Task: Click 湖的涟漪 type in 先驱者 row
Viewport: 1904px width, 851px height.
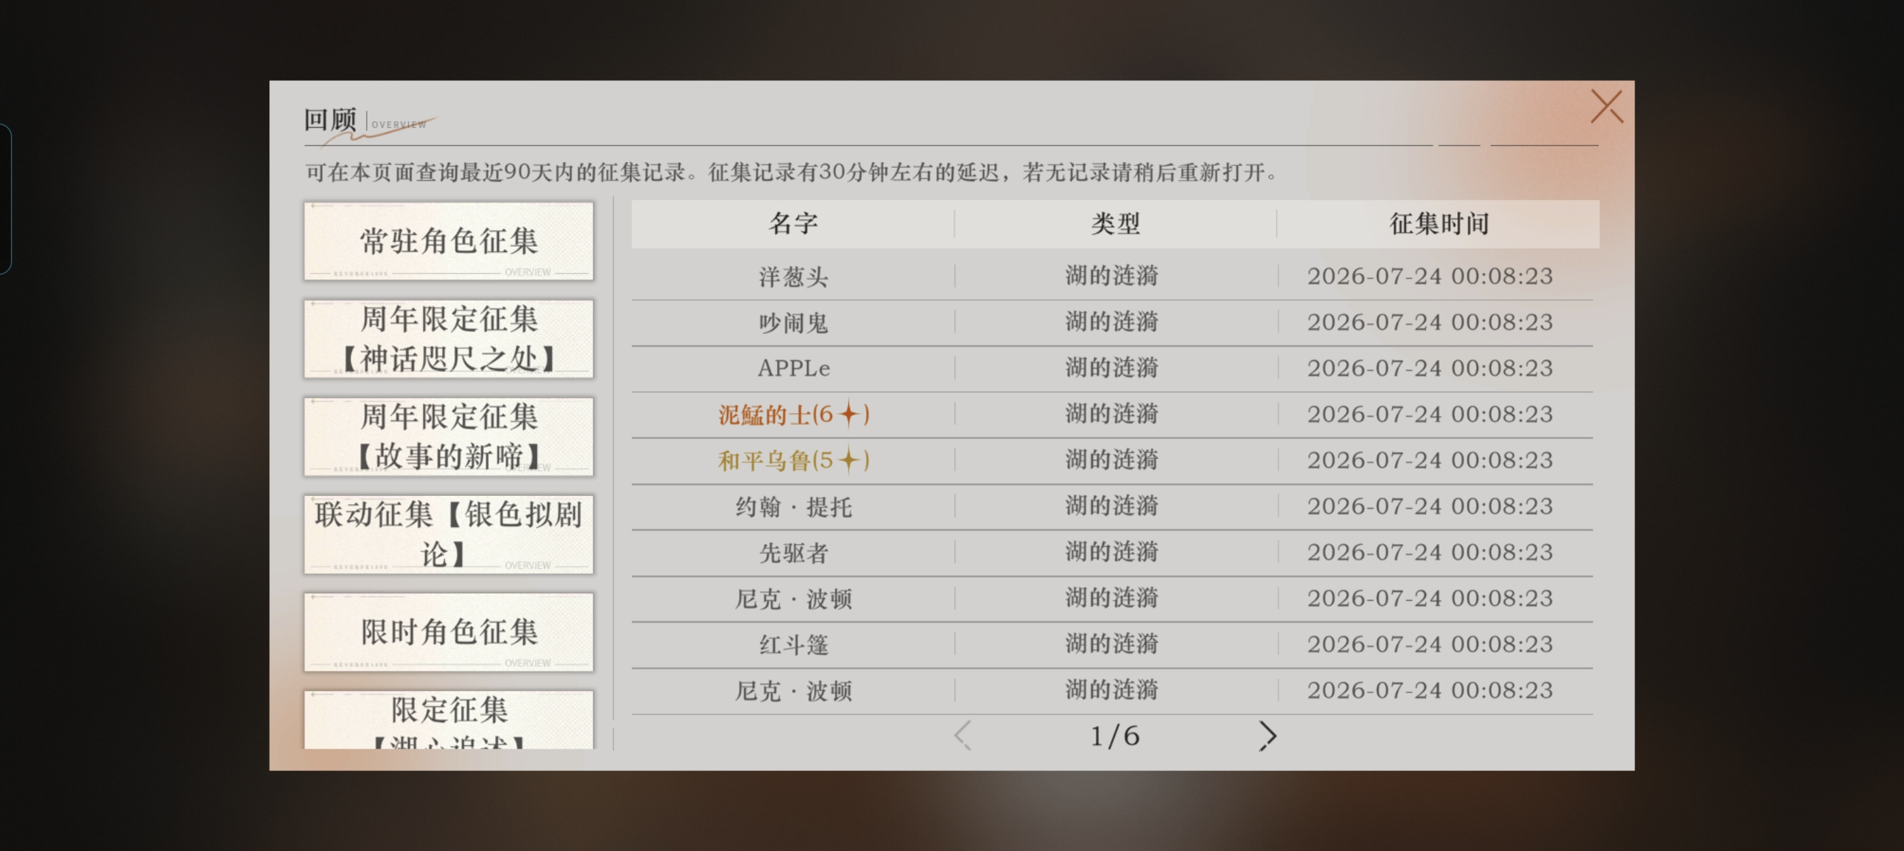Action: [1111, 551]
